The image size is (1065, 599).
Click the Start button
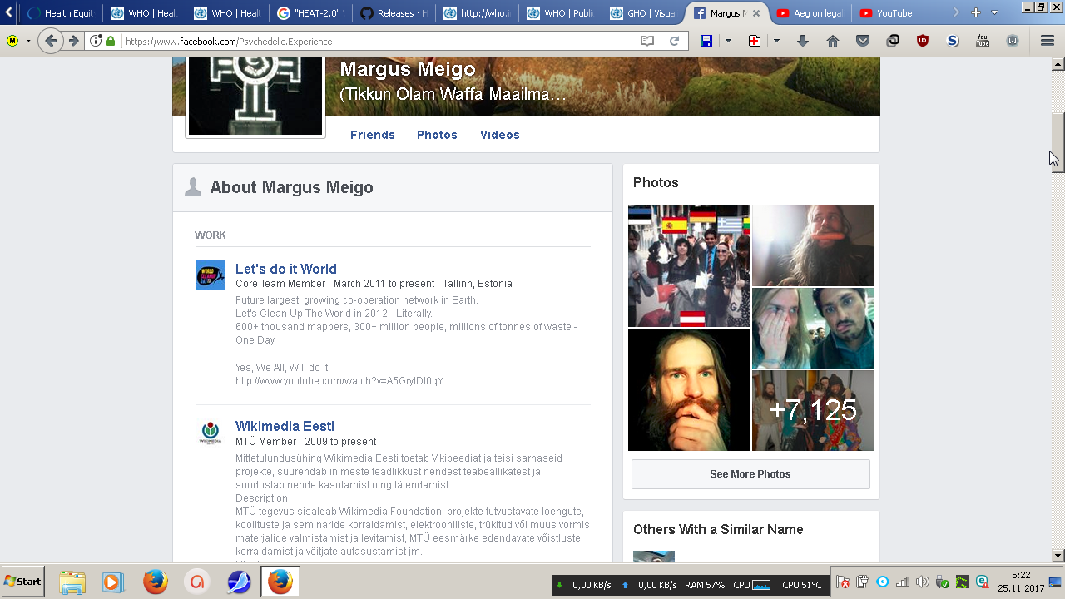(23, 581)
